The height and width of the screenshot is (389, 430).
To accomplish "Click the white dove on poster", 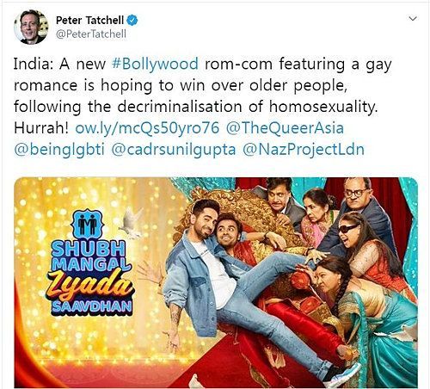I will coord(131,223).
